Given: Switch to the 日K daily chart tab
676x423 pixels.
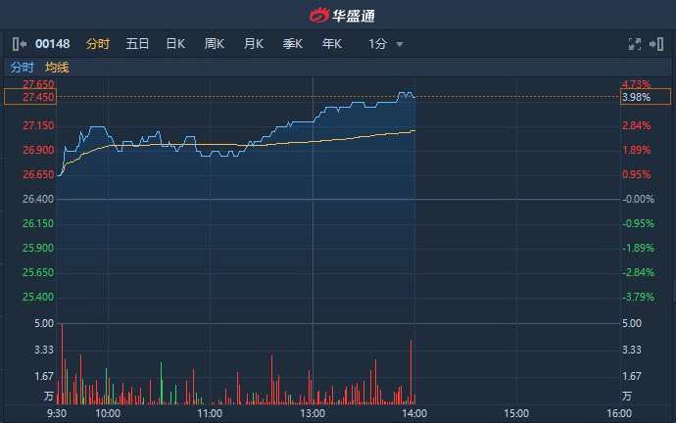Looking at the screenshot, I should coord(175,44).
